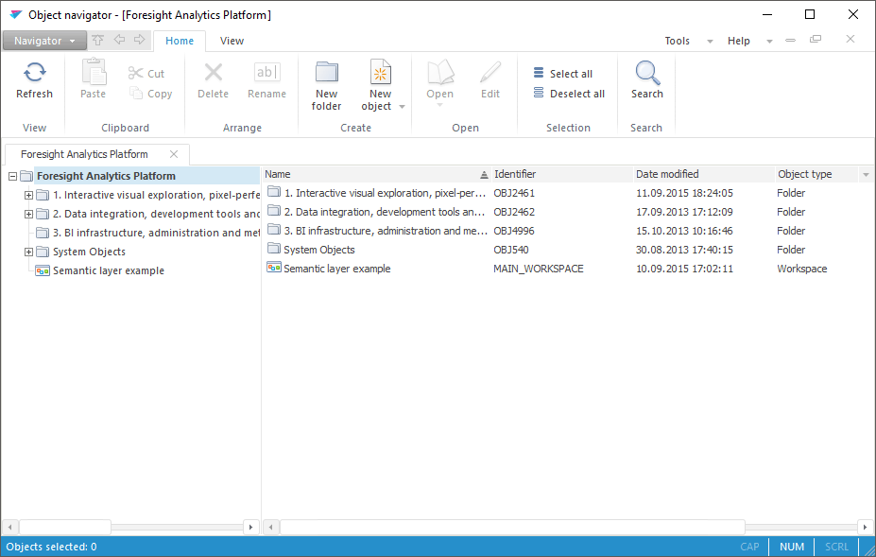Click the Objects selected: 0 status text
The height and width of the screenshot is (557, 876).
pos(51,547)
